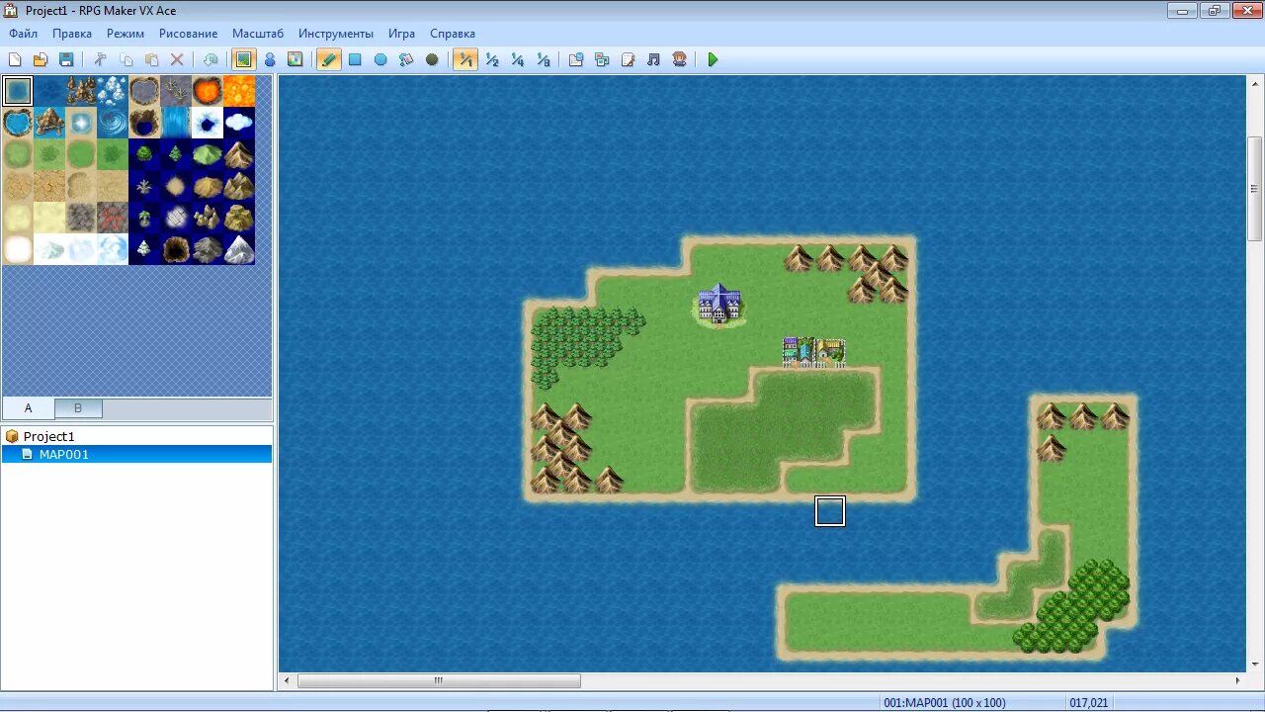This screenshot has width=1265, height=712.
Task: Click the Copy toolbar icon
Action: (x=126, y=60)
